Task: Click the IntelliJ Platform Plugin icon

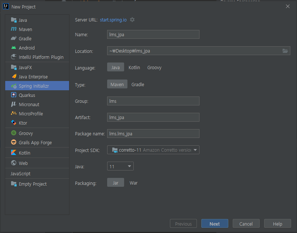Action: 14,57
